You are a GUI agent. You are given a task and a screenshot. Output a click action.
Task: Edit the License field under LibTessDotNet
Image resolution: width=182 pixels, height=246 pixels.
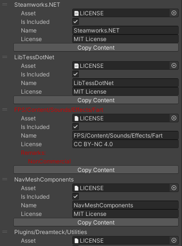coord(125,92)
